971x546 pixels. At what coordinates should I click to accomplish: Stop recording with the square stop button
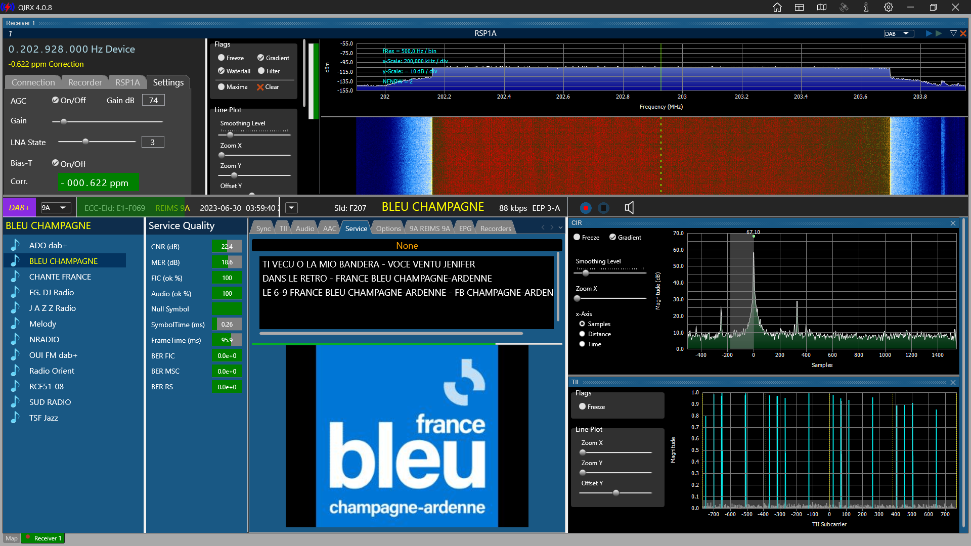pyautogui.click(x=603, y=208)
